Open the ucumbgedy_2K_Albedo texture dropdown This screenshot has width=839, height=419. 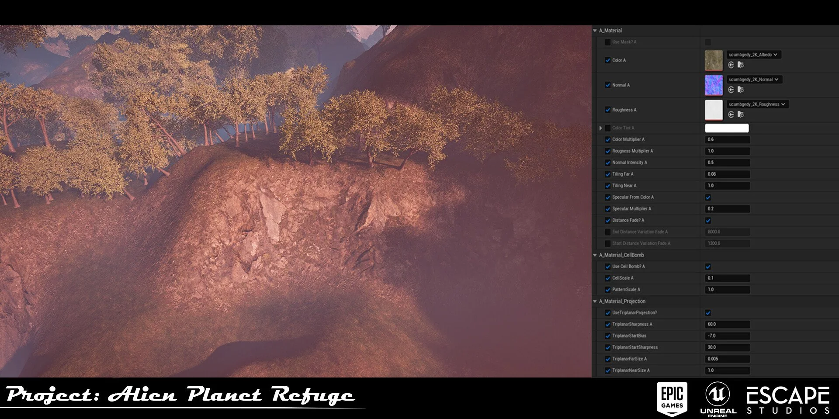(754, 55)
